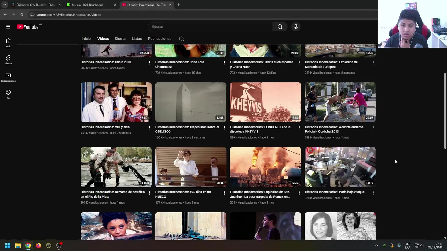Open the Tú sidebar item
The image size is (447, 251).
(x=8, y=94)
